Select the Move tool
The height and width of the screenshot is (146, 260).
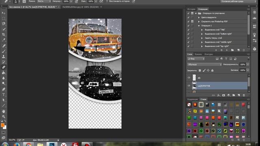[4, 13]
